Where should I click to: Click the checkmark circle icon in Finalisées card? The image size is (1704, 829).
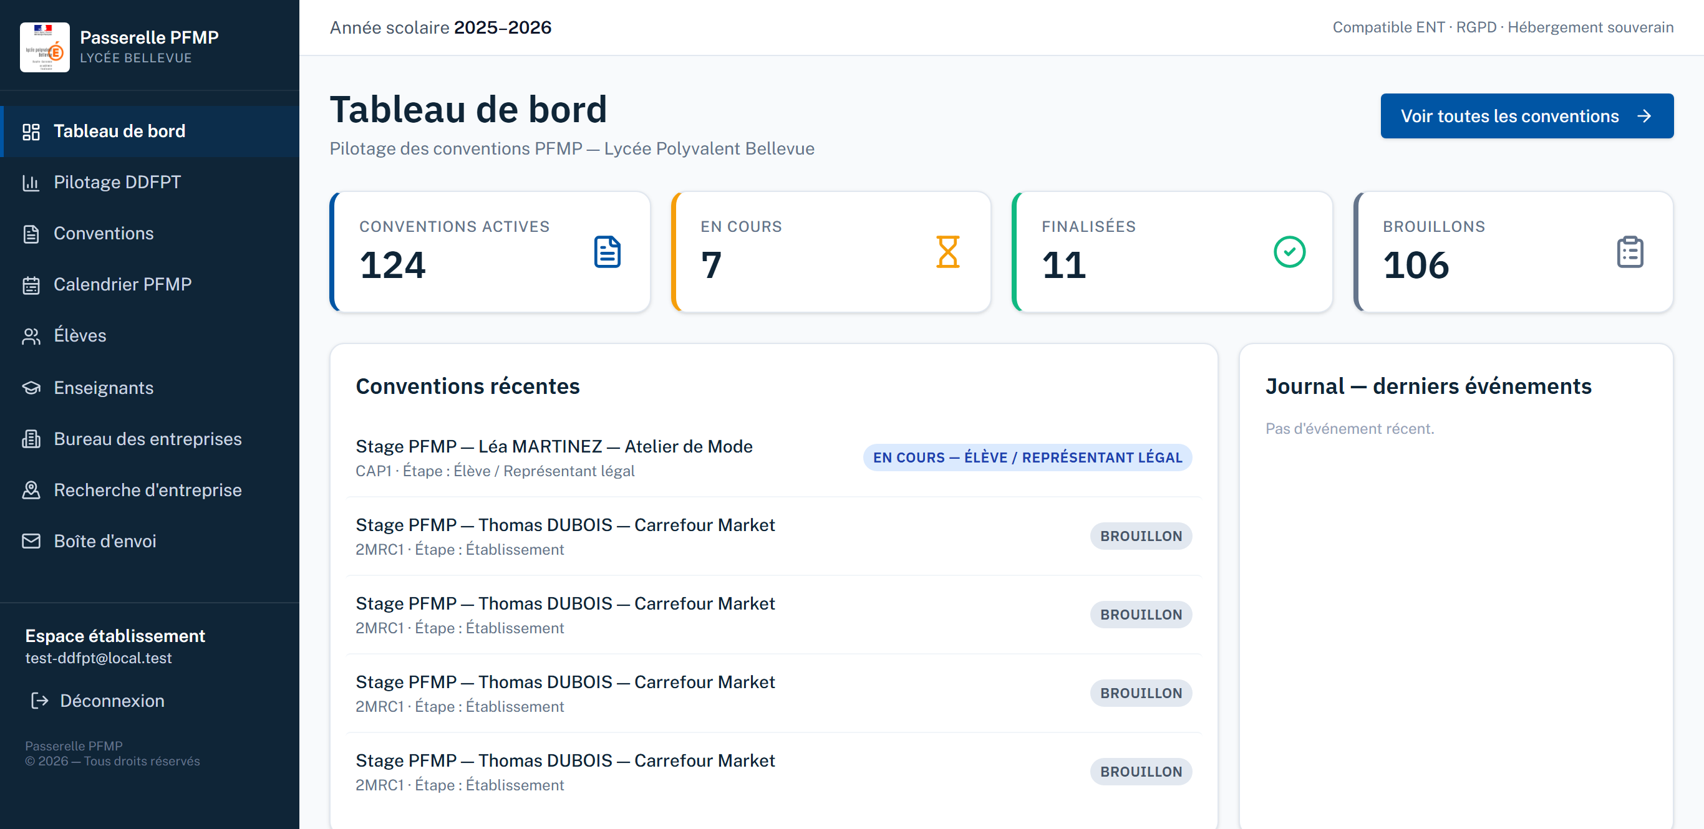[x=1289, y=252]
